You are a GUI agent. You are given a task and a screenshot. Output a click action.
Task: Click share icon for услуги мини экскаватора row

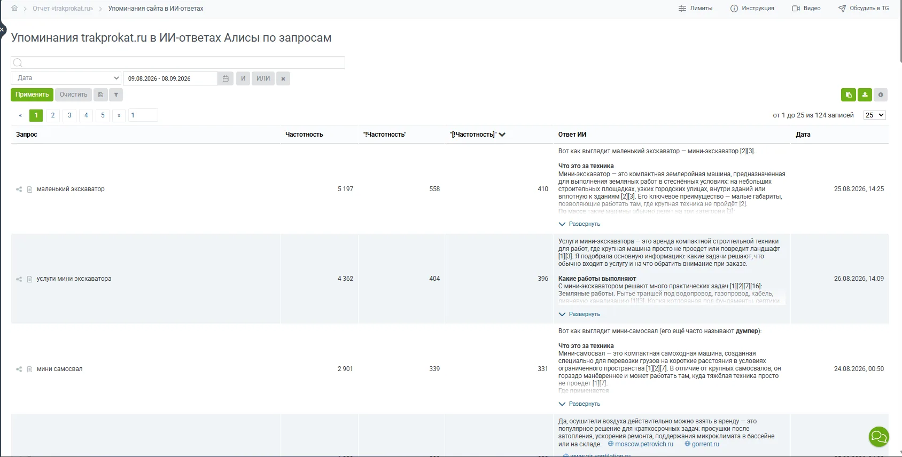pyautogui.click(x=19, y=279)
